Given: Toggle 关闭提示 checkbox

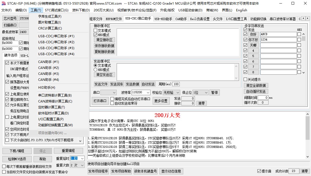Looking at the screenshot, I should click(x=245, y=79).
